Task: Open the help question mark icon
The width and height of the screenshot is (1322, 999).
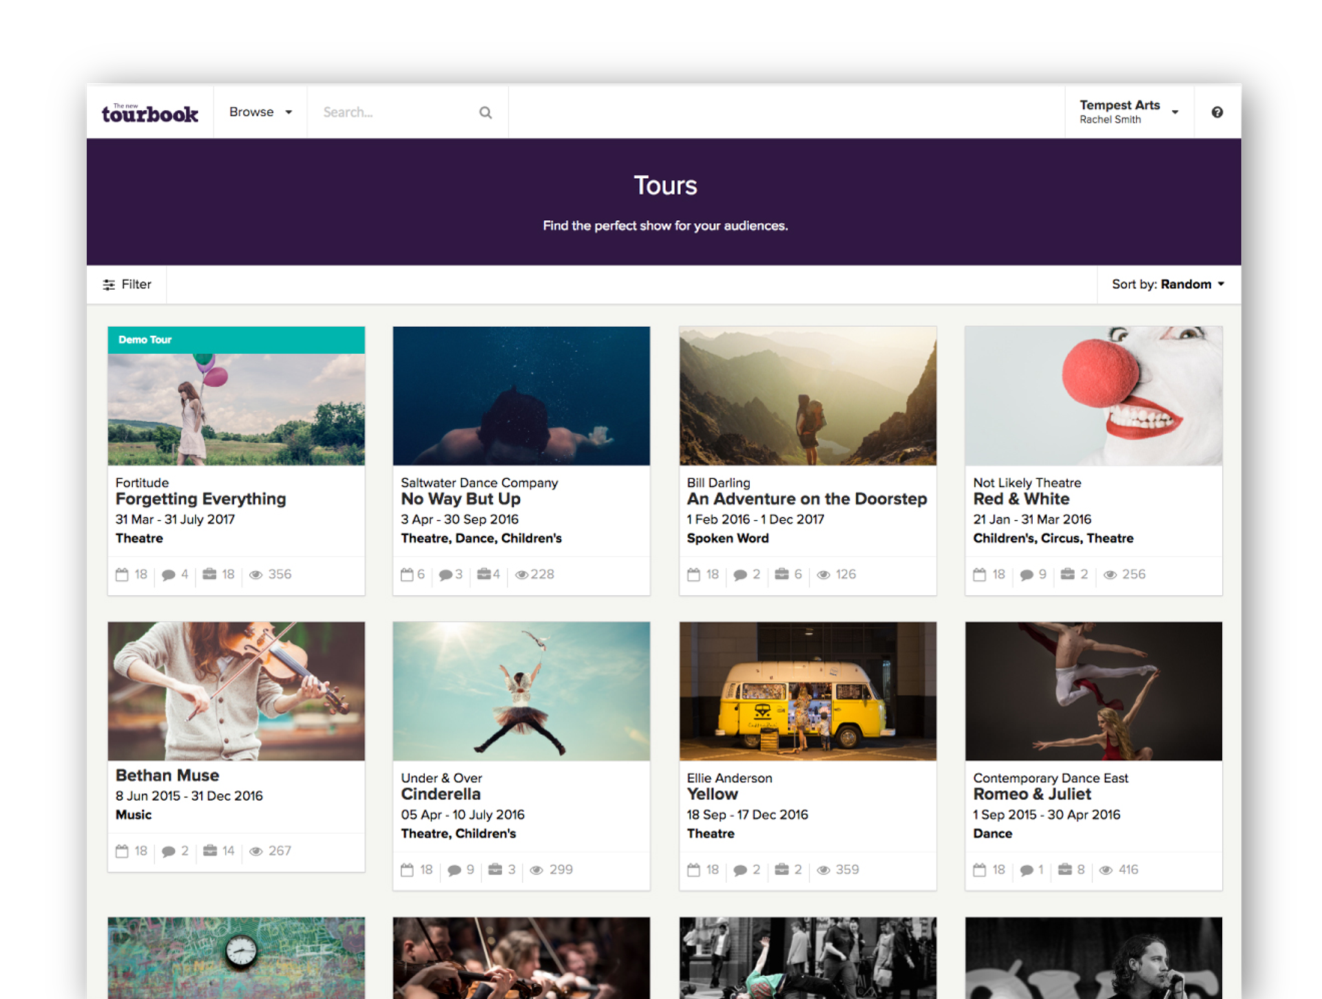Action: (1217, 112)
